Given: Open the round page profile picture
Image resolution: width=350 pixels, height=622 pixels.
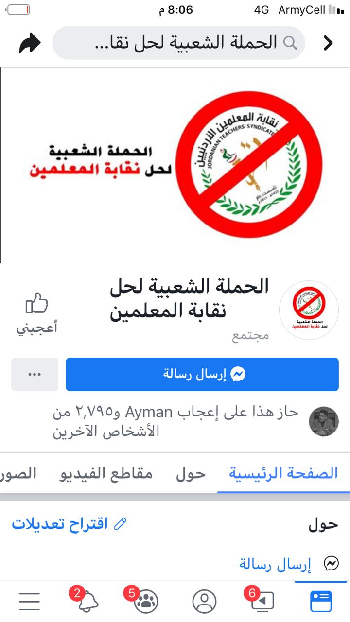Looking at the screenshot, I should [x=309, y=310].
